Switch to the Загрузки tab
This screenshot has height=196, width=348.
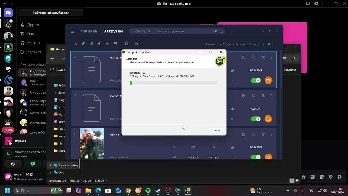click(x=113, y=31)
